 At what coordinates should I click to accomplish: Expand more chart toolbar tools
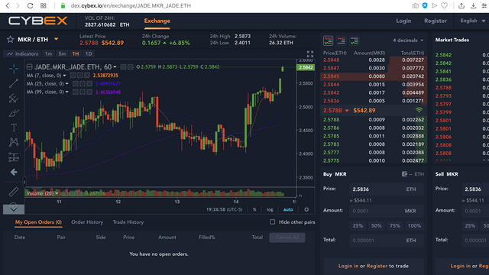click(14, 209)
